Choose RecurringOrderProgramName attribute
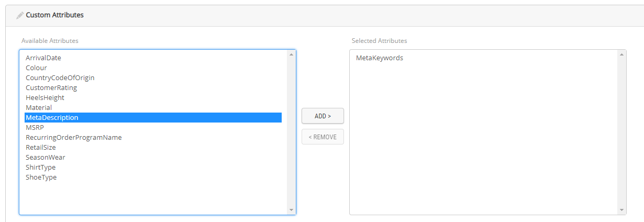The height and width of the screenshot is (222, 644). (x=73, y=137)
